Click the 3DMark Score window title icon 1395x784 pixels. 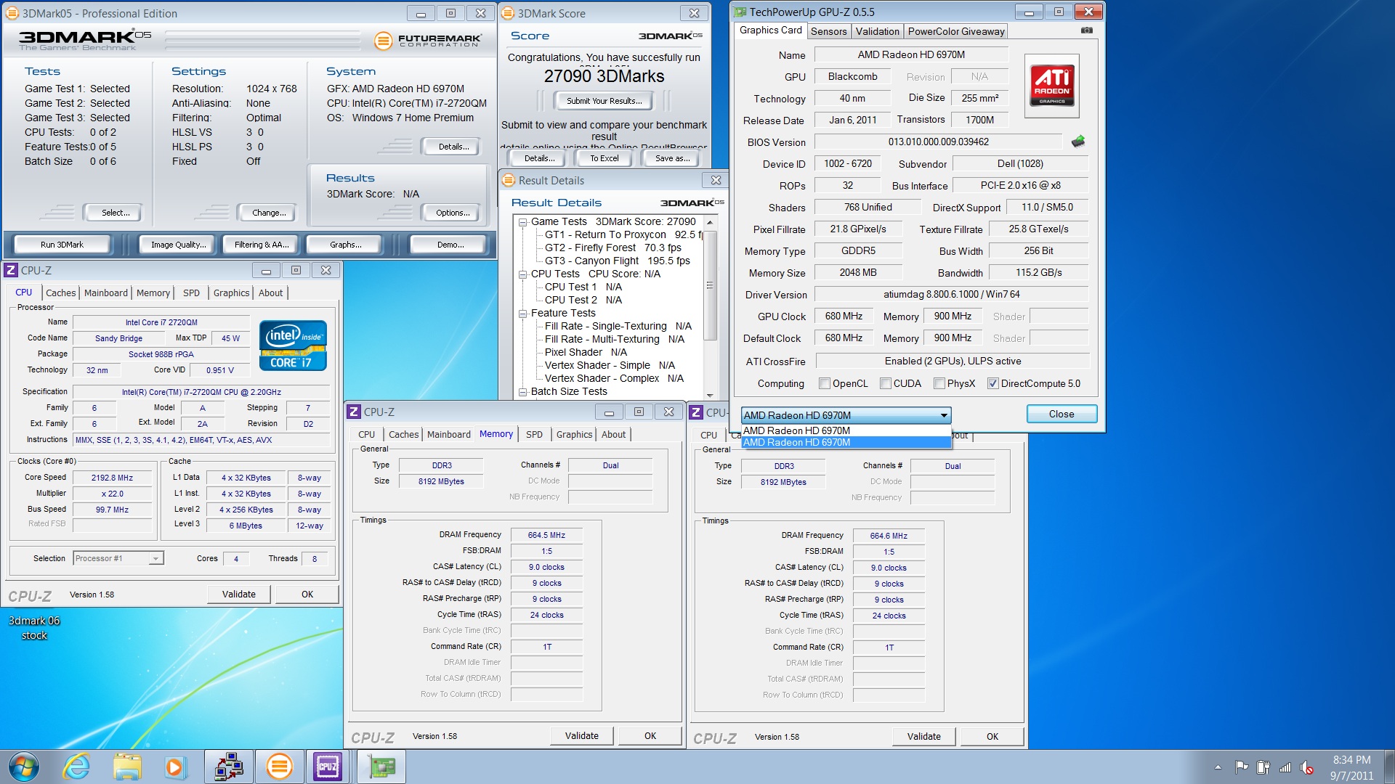(x=509, y=13)
